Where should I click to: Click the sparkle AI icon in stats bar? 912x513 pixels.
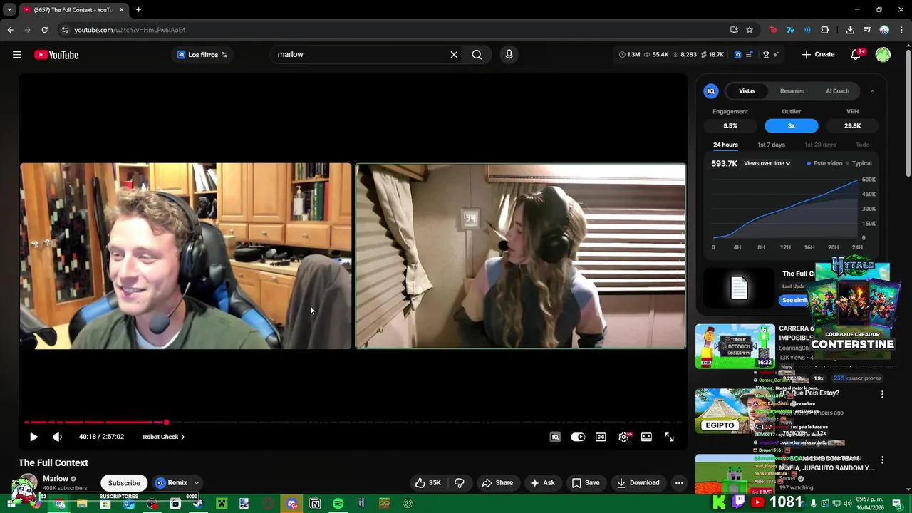[x=776, y=55]
